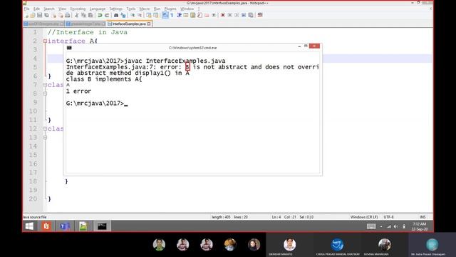Switch to InterfaceExamples.java tab
This screenshot has width=456, height=257.
[129, 24]
